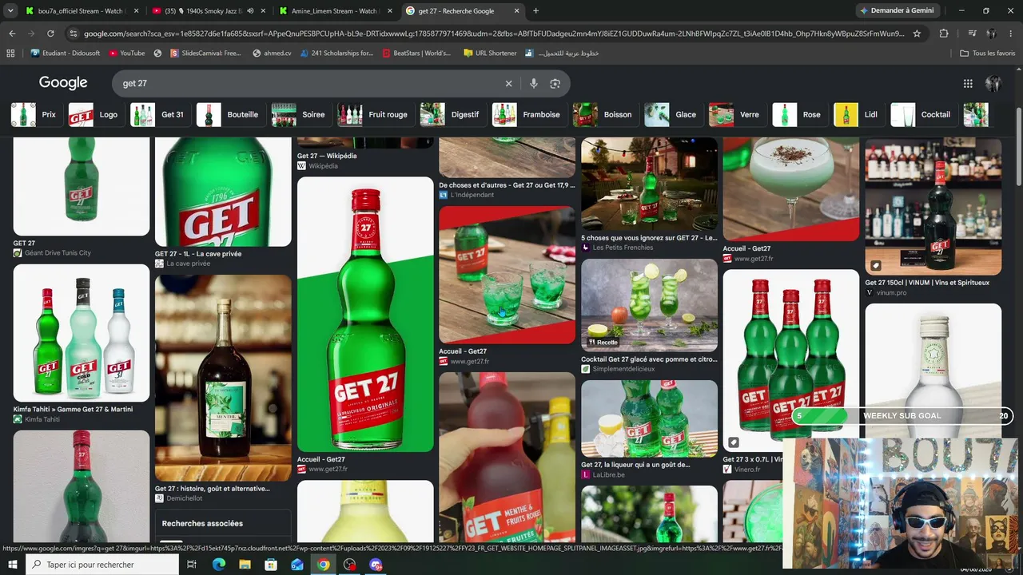Viewport: 1023px width, 575px height.
Task: Filter images by the Logo chip
Action: 94,114
